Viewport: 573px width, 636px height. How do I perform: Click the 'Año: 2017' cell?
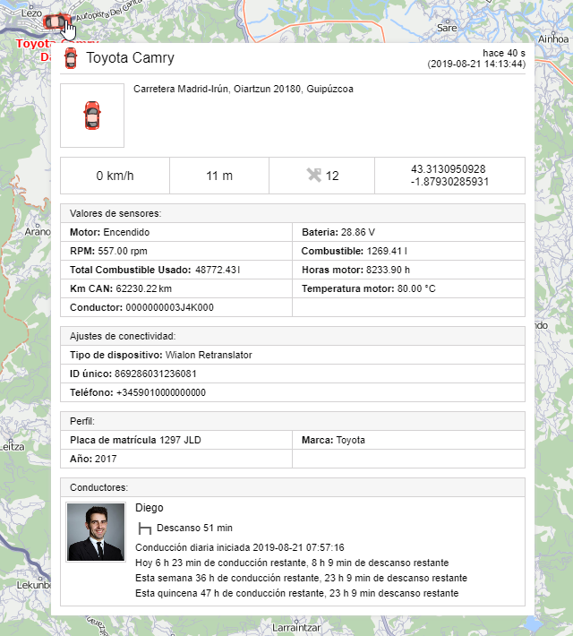(x=176, y=459)
